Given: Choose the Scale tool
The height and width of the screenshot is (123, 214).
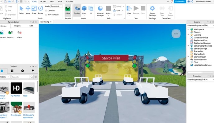Looking at the screenshot, I should [x=34, y=10].
